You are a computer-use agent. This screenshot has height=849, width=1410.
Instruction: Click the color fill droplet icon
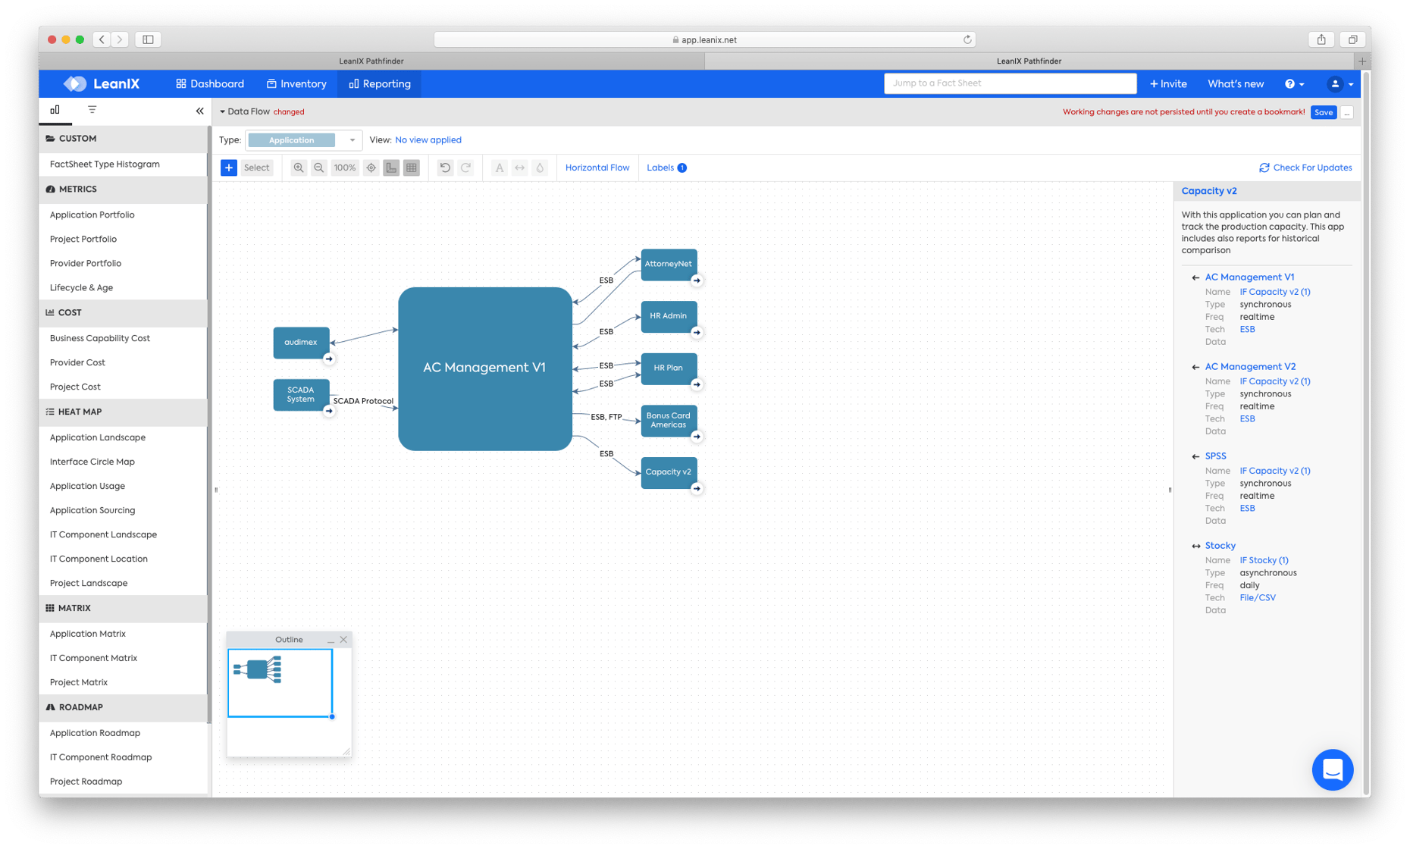[x=540, y=168]
